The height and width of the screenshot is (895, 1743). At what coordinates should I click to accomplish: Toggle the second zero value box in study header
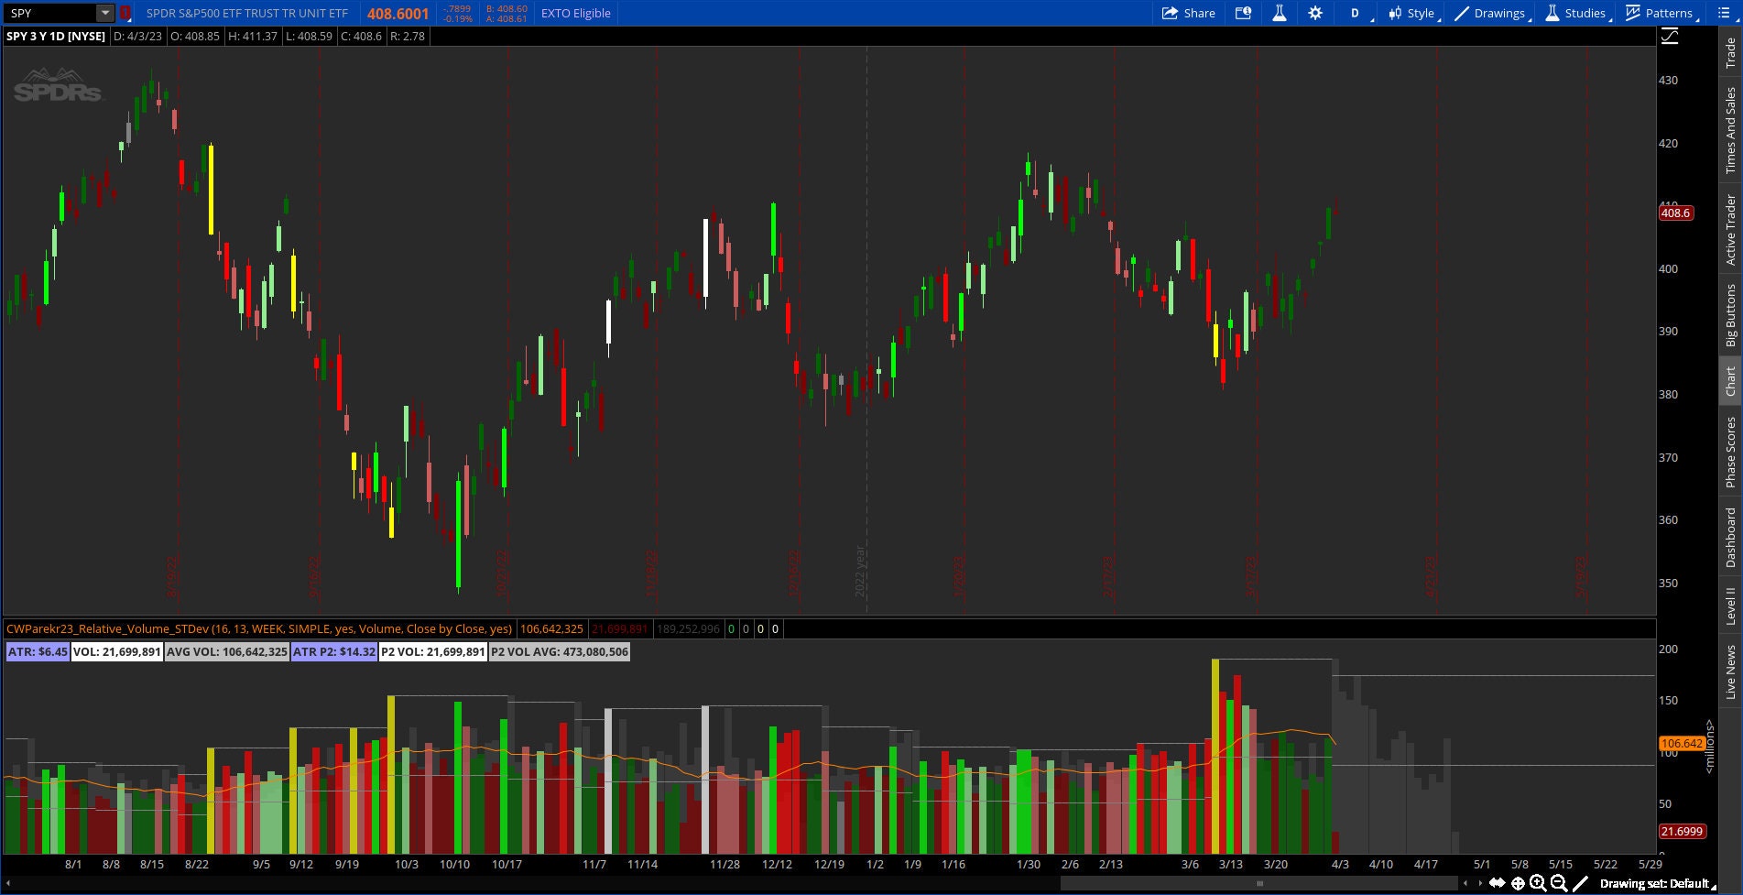[746, 629]
